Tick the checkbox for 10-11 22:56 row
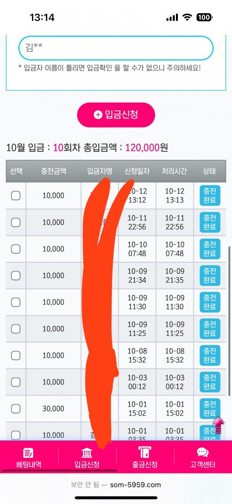Image resolution: width=232 pixels, height=504 pixels. [x=16, y=222]
